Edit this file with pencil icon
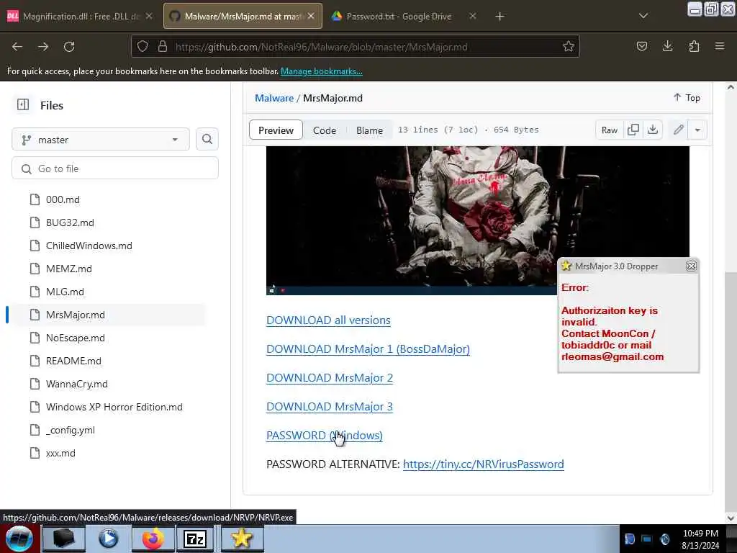This screenshot has width=737, height=553. (x=678, y=130)
